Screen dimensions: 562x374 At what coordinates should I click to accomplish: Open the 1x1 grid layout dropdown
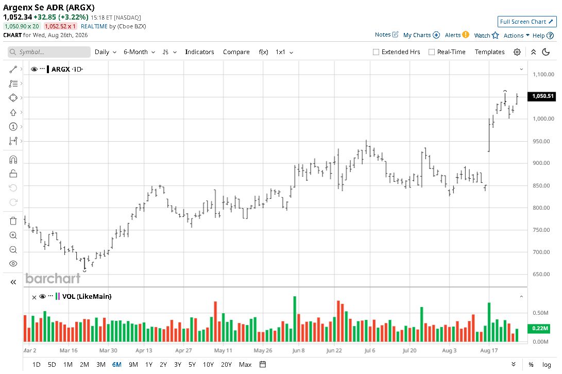284,52
